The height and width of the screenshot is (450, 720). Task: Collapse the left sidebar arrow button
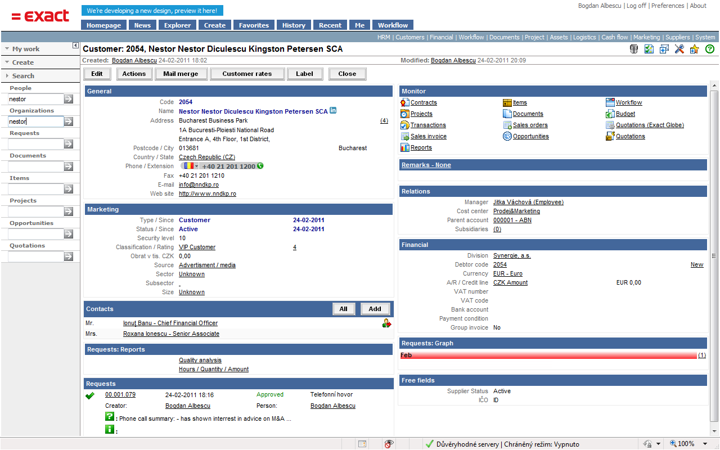[x=76, y=46]
